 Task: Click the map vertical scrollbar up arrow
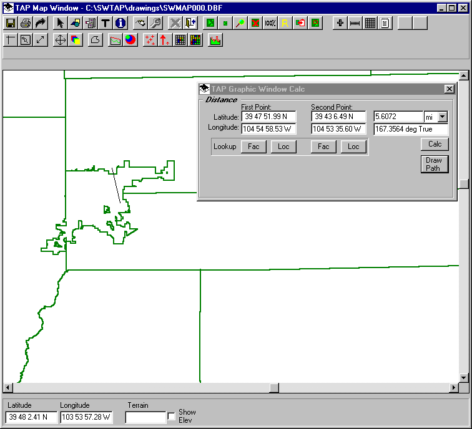tap(463, 75)
